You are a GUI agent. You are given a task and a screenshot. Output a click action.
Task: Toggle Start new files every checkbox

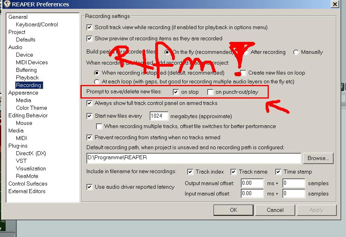pyautogui.click(x=89, y=116)
